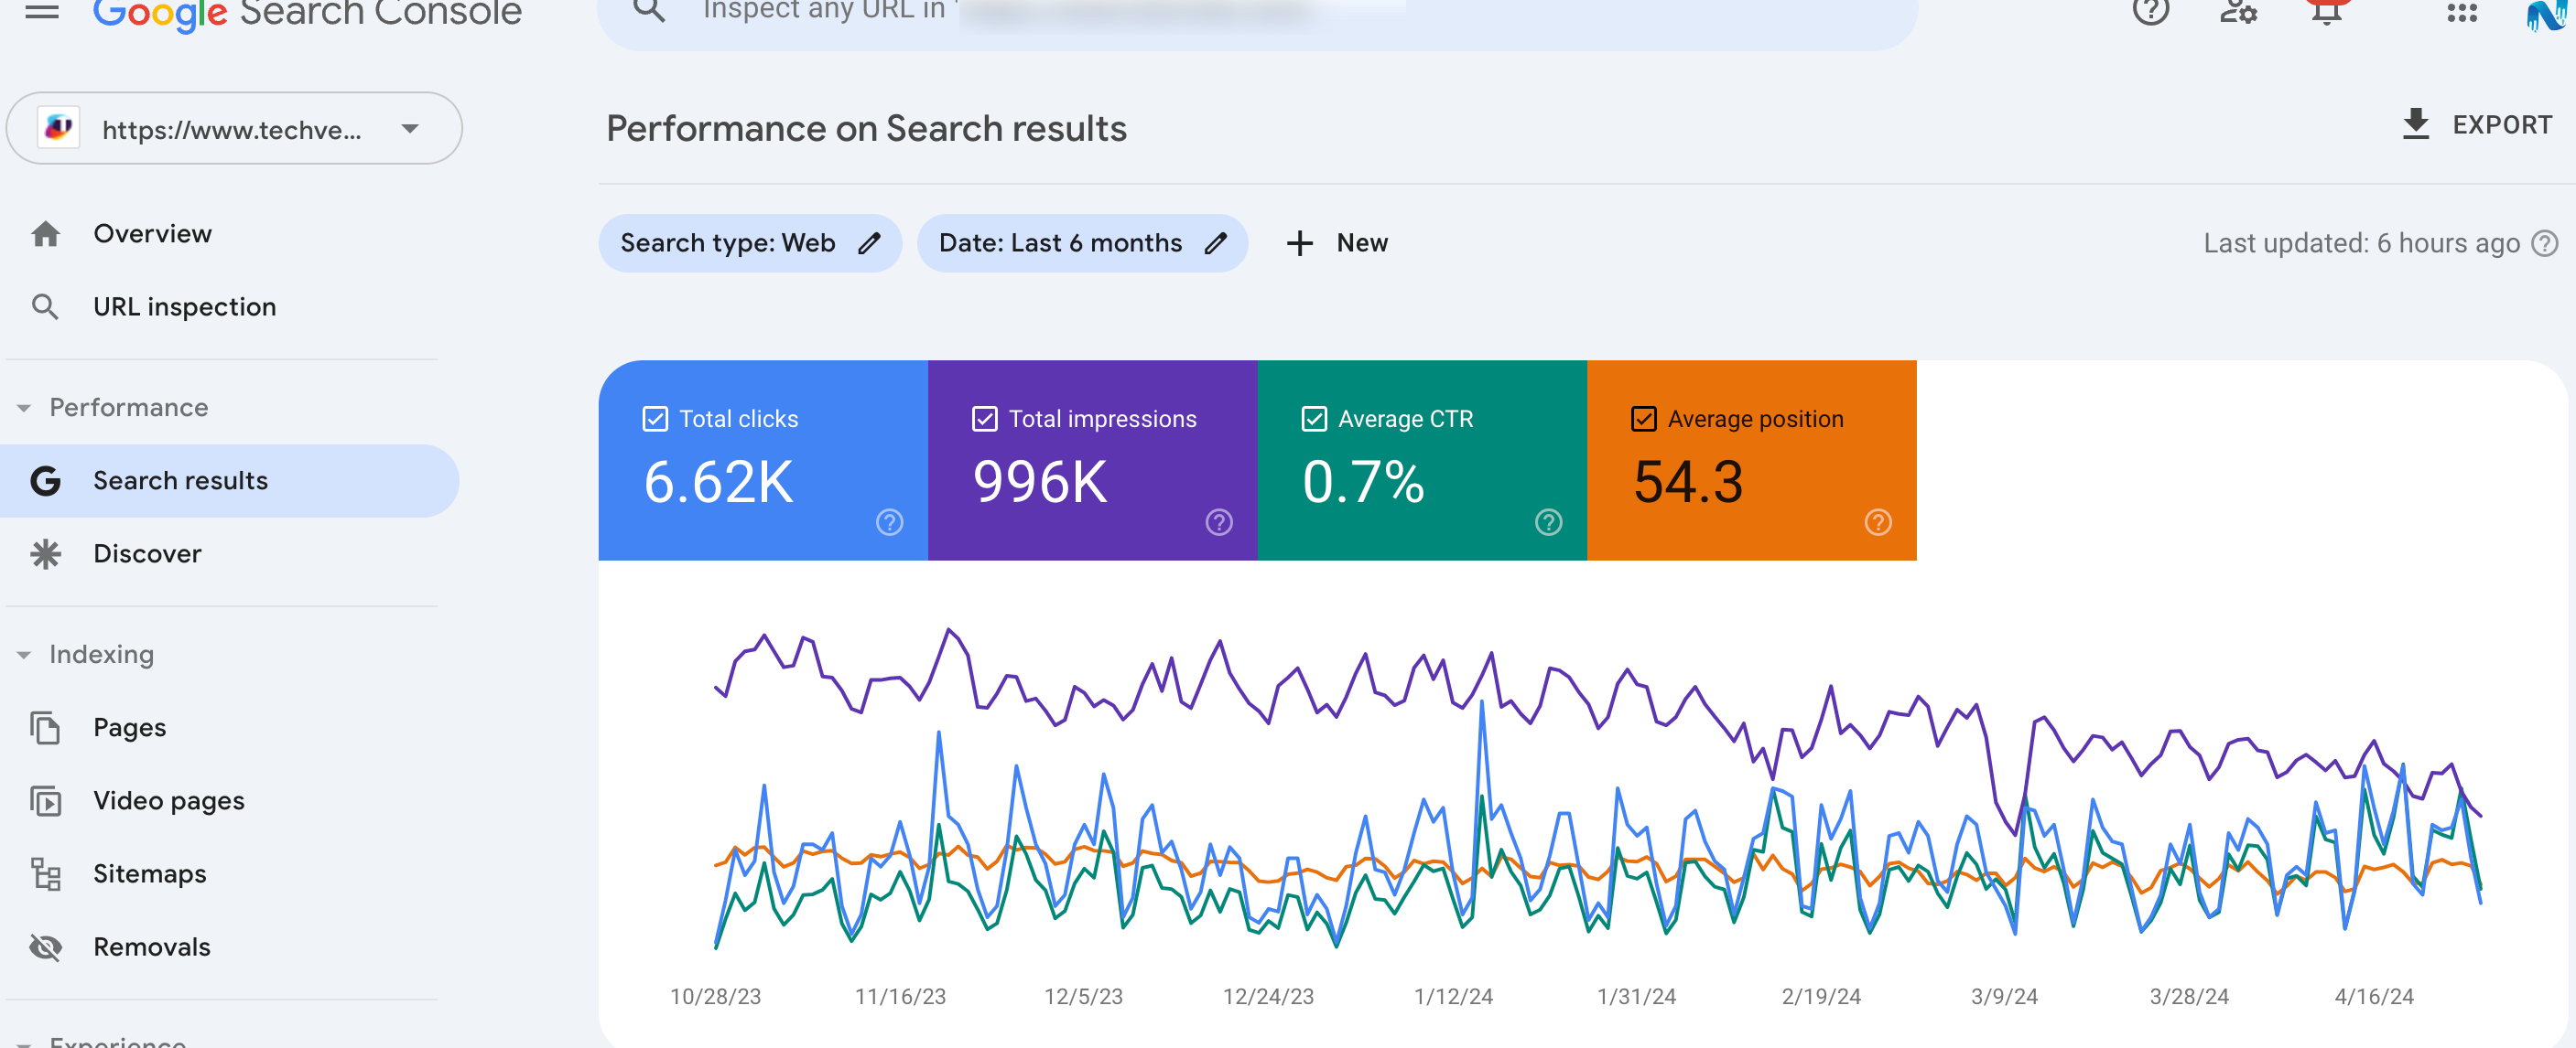Viewport: 2576px width, 1048px height.
Task: Open the notifications bell icon
Action: 2326,11
